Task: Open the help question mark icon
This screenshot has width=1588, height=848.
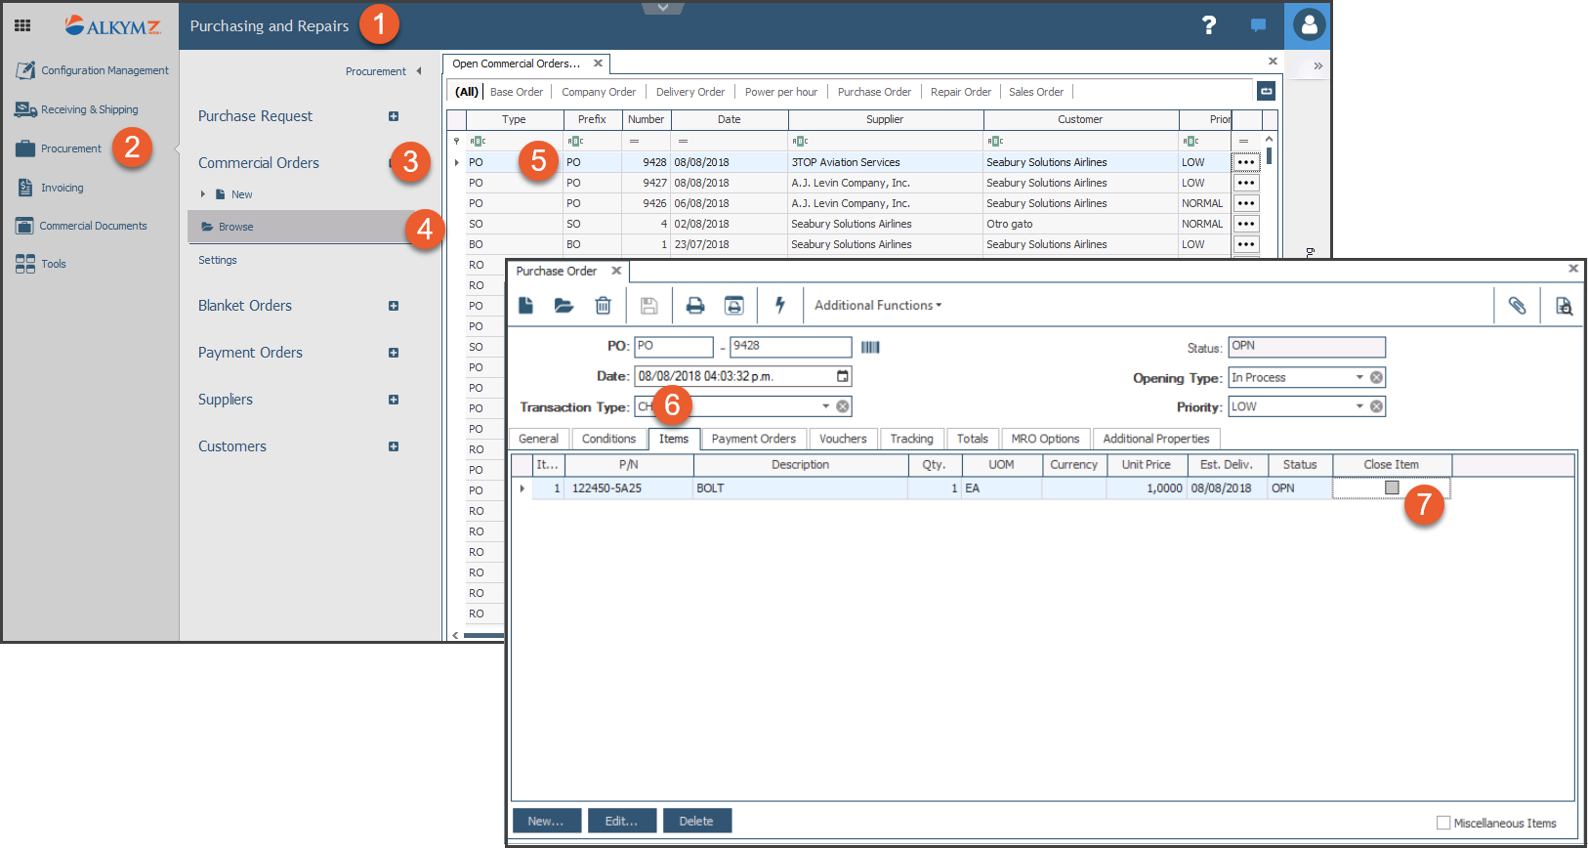Action: click(1208, 25)
